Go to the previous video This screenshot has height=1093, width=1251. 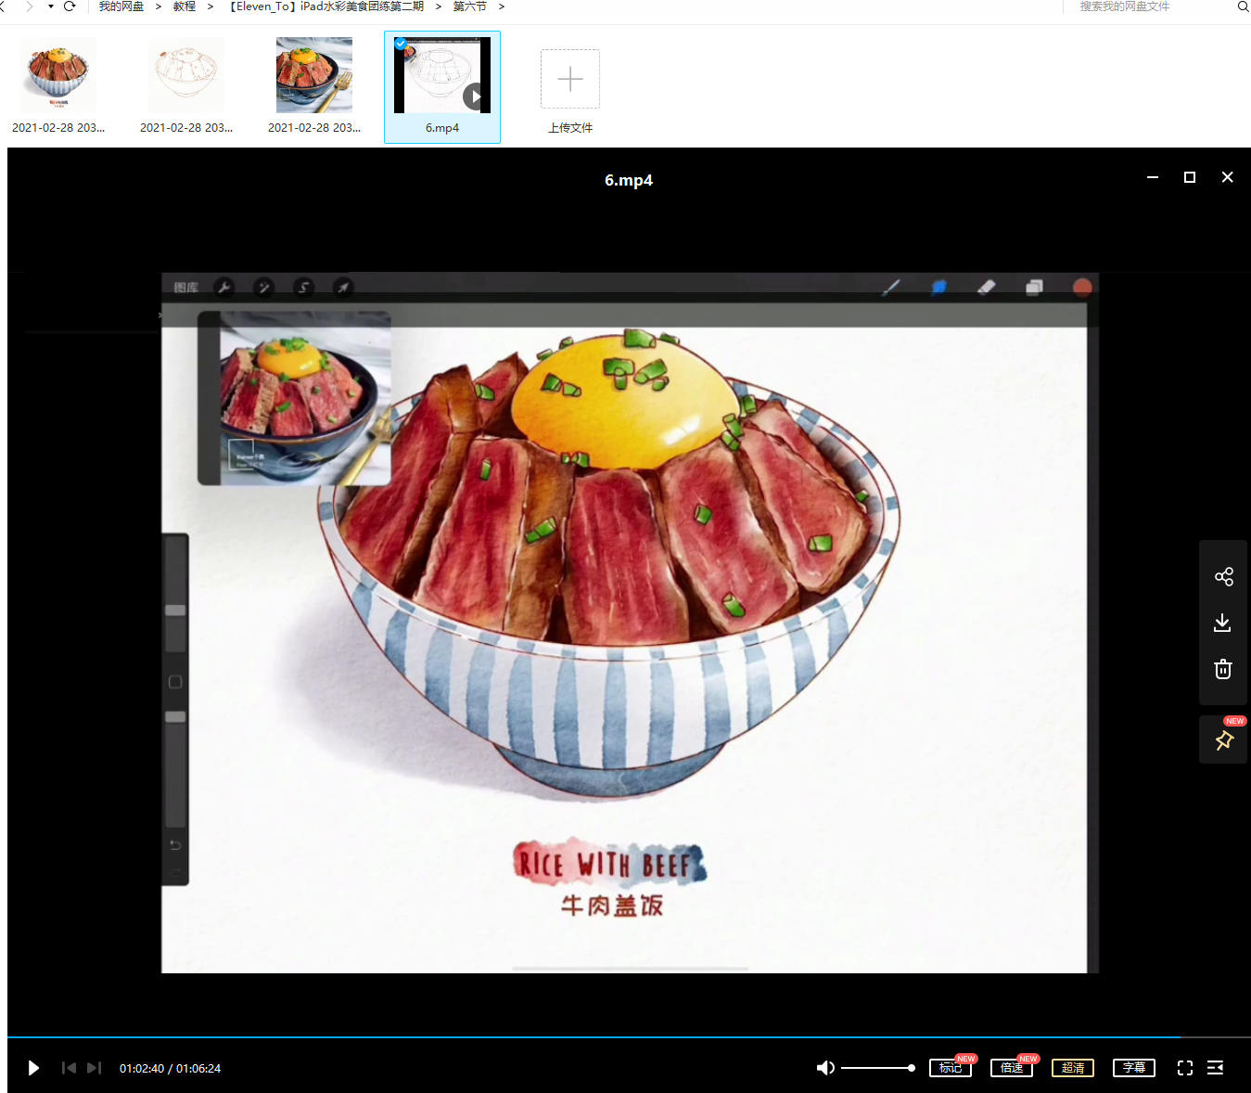pyautogui.click(x=69, y=1068)
